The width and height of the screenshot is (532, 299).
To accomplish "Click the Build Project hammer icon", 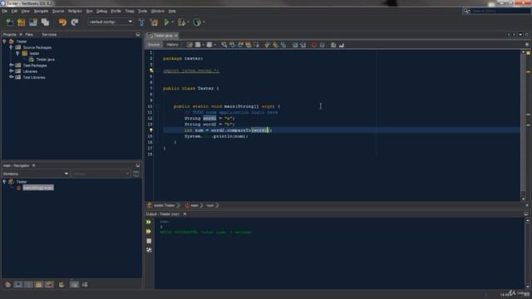I will tap(141, 22).
